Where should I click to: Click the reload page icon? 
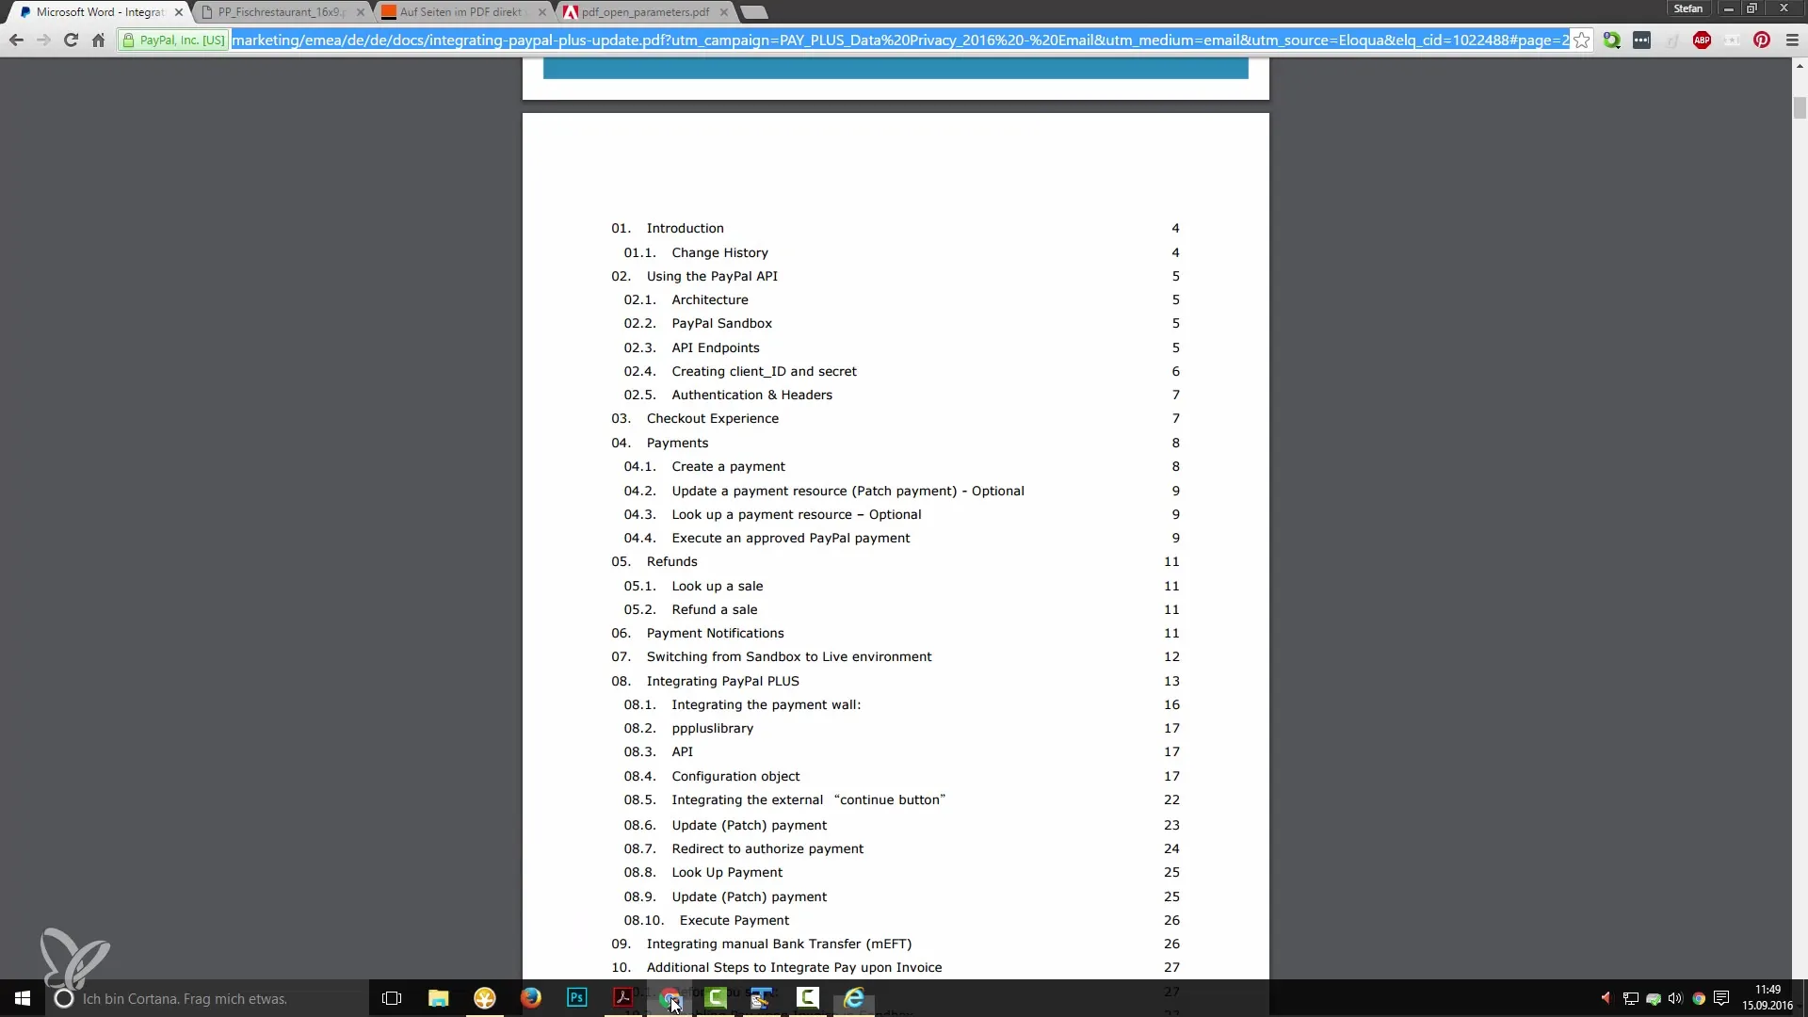click(71, 40)
